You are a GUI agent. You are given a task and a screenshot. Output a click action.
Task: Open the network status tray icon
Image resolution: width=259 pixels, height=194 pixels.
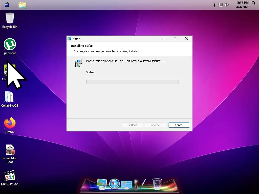[221, 5]
